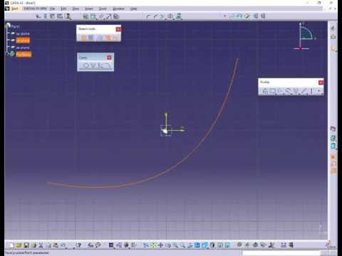Screen dimensions: 342x256
Task: Select the Profile tool in Profile toolbar
Action: click(265, 91)
